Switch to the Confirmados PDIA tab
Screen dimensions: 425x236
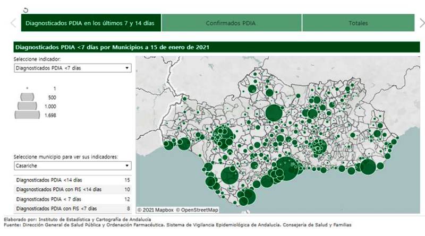(x=231, y=23)
